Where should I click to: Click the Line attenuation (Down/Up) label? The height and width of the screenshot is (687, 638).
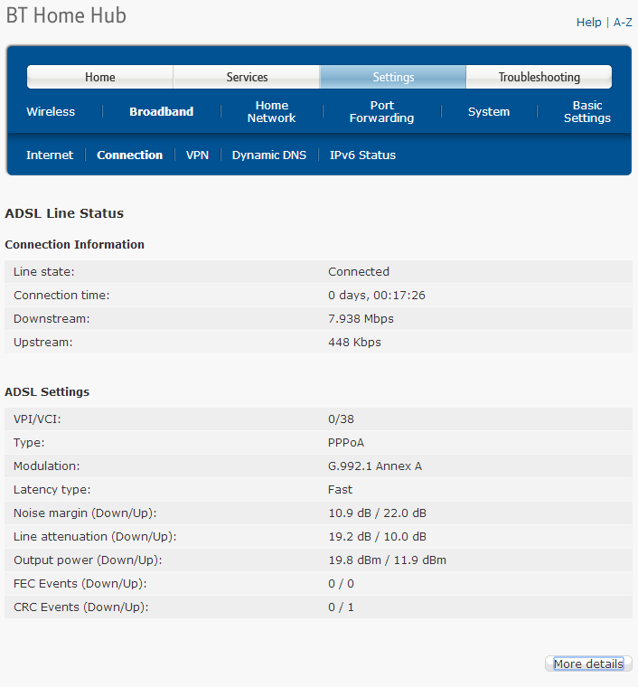pos(95,537)
